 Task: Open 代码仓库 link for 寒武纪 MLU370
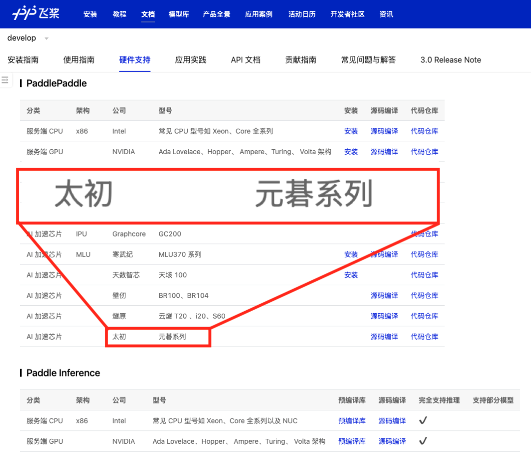[424, 254]
